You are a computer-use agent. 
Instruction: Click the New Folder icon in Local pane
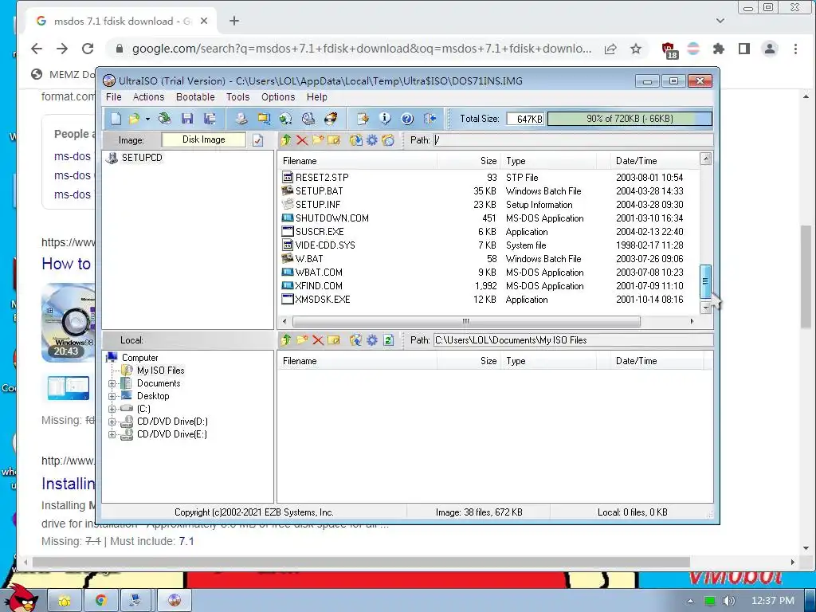coord(302,339)
